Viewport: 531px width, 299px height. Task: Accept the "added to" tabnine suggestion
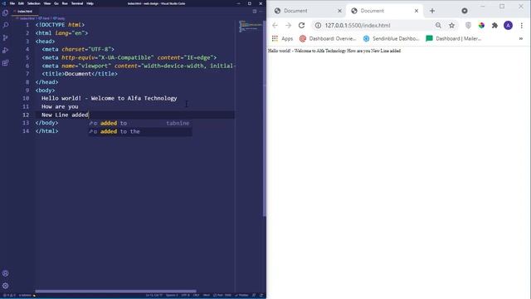point(140,123)
